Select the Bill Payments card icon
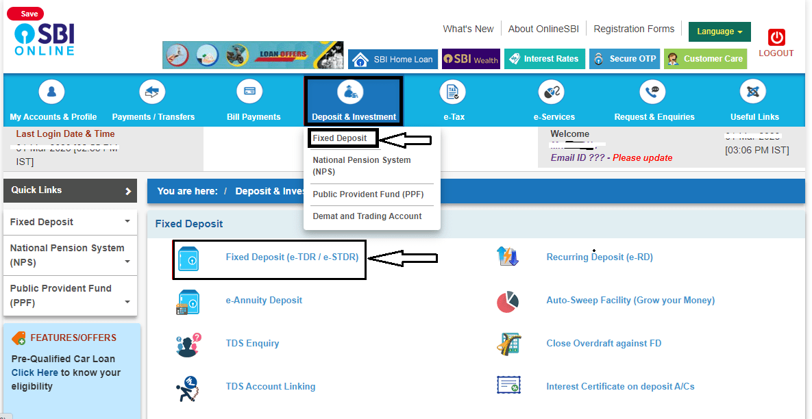This screenshot has height=419, width=812. [x=249, y=92]
